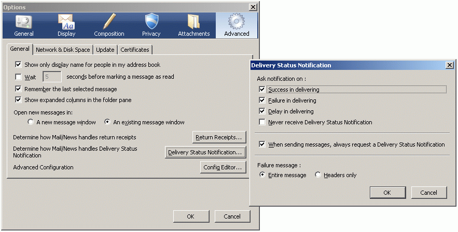
Task: Select Entire message failure option
Action: coord(262,175)
